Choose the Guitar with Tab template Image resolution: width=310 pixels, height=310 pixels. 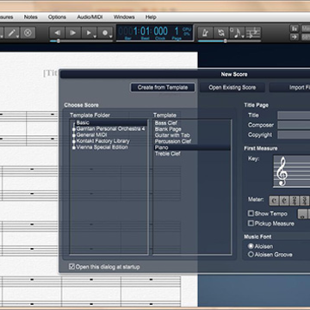[x=172, y=135]
